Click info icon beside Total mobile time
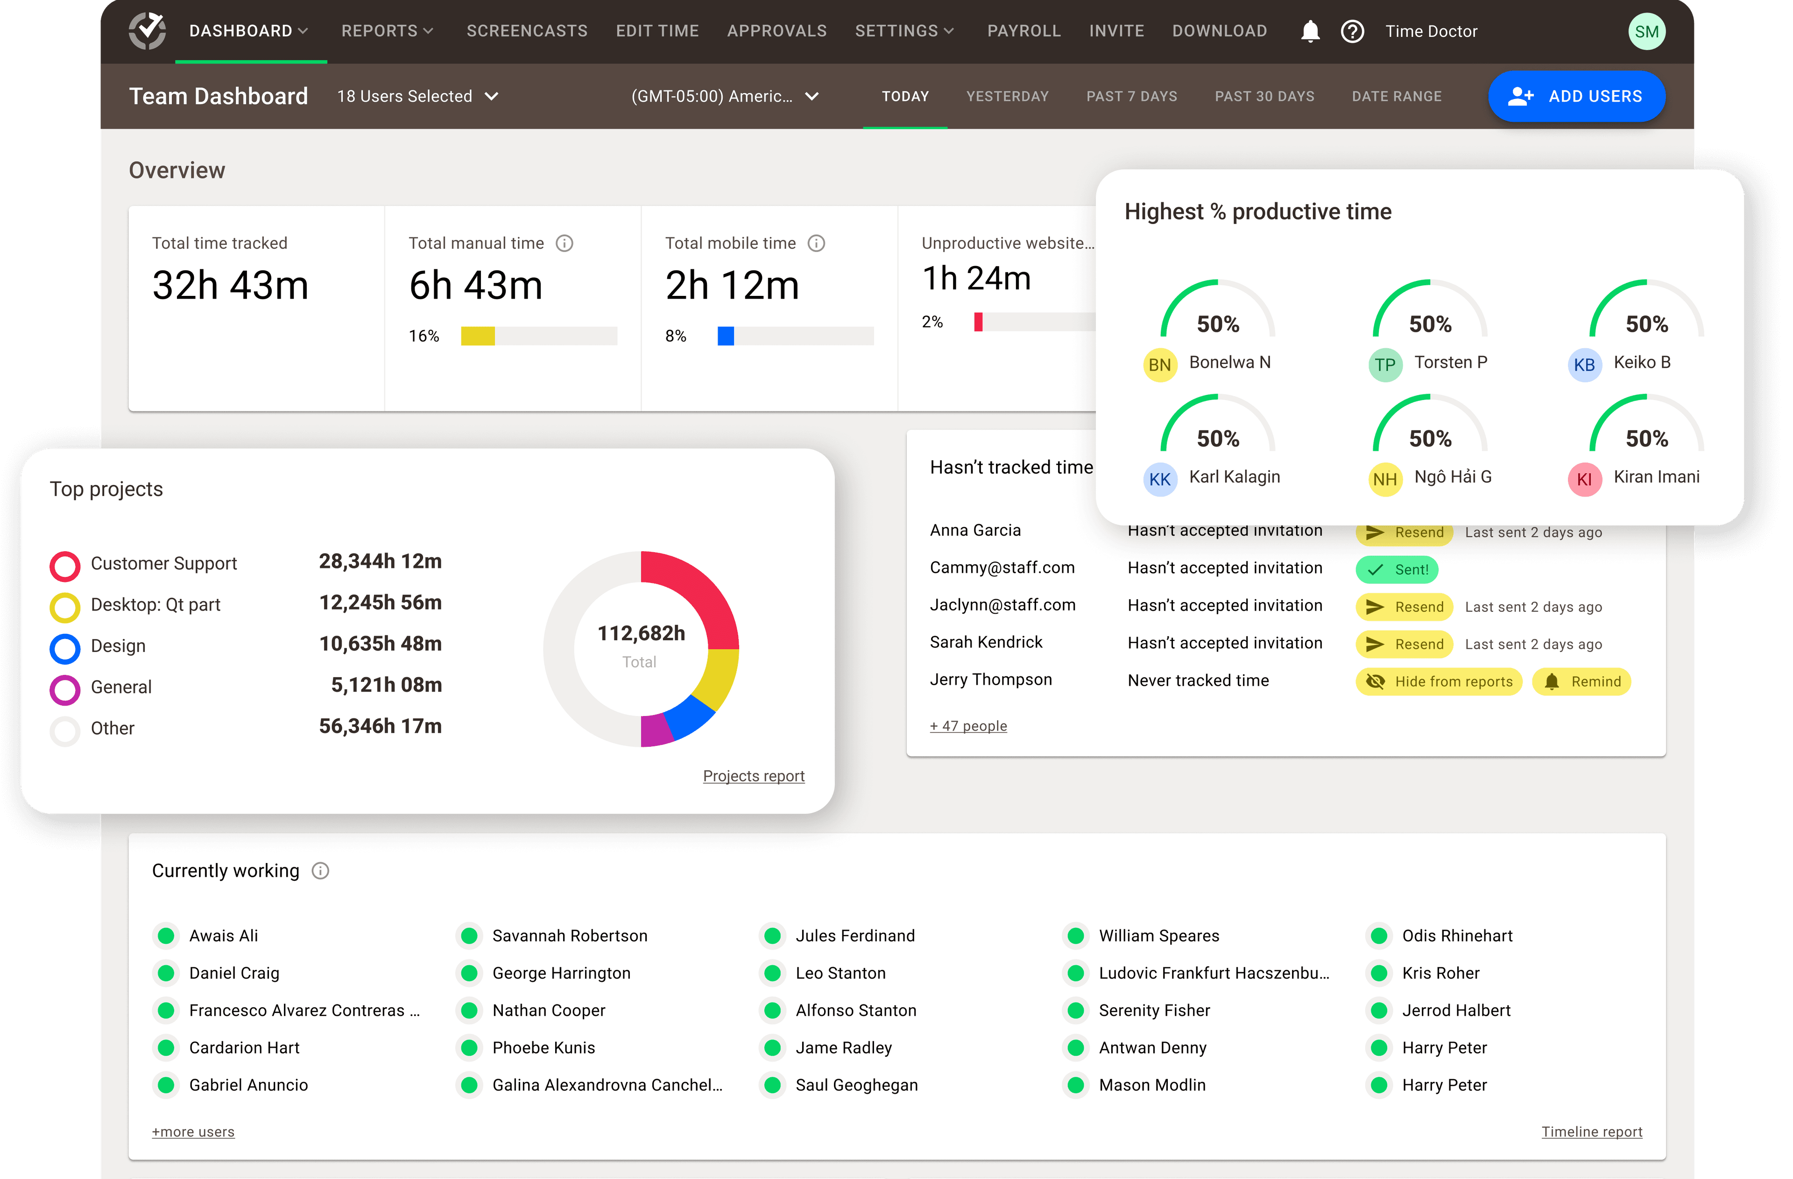 coord(816,243)
